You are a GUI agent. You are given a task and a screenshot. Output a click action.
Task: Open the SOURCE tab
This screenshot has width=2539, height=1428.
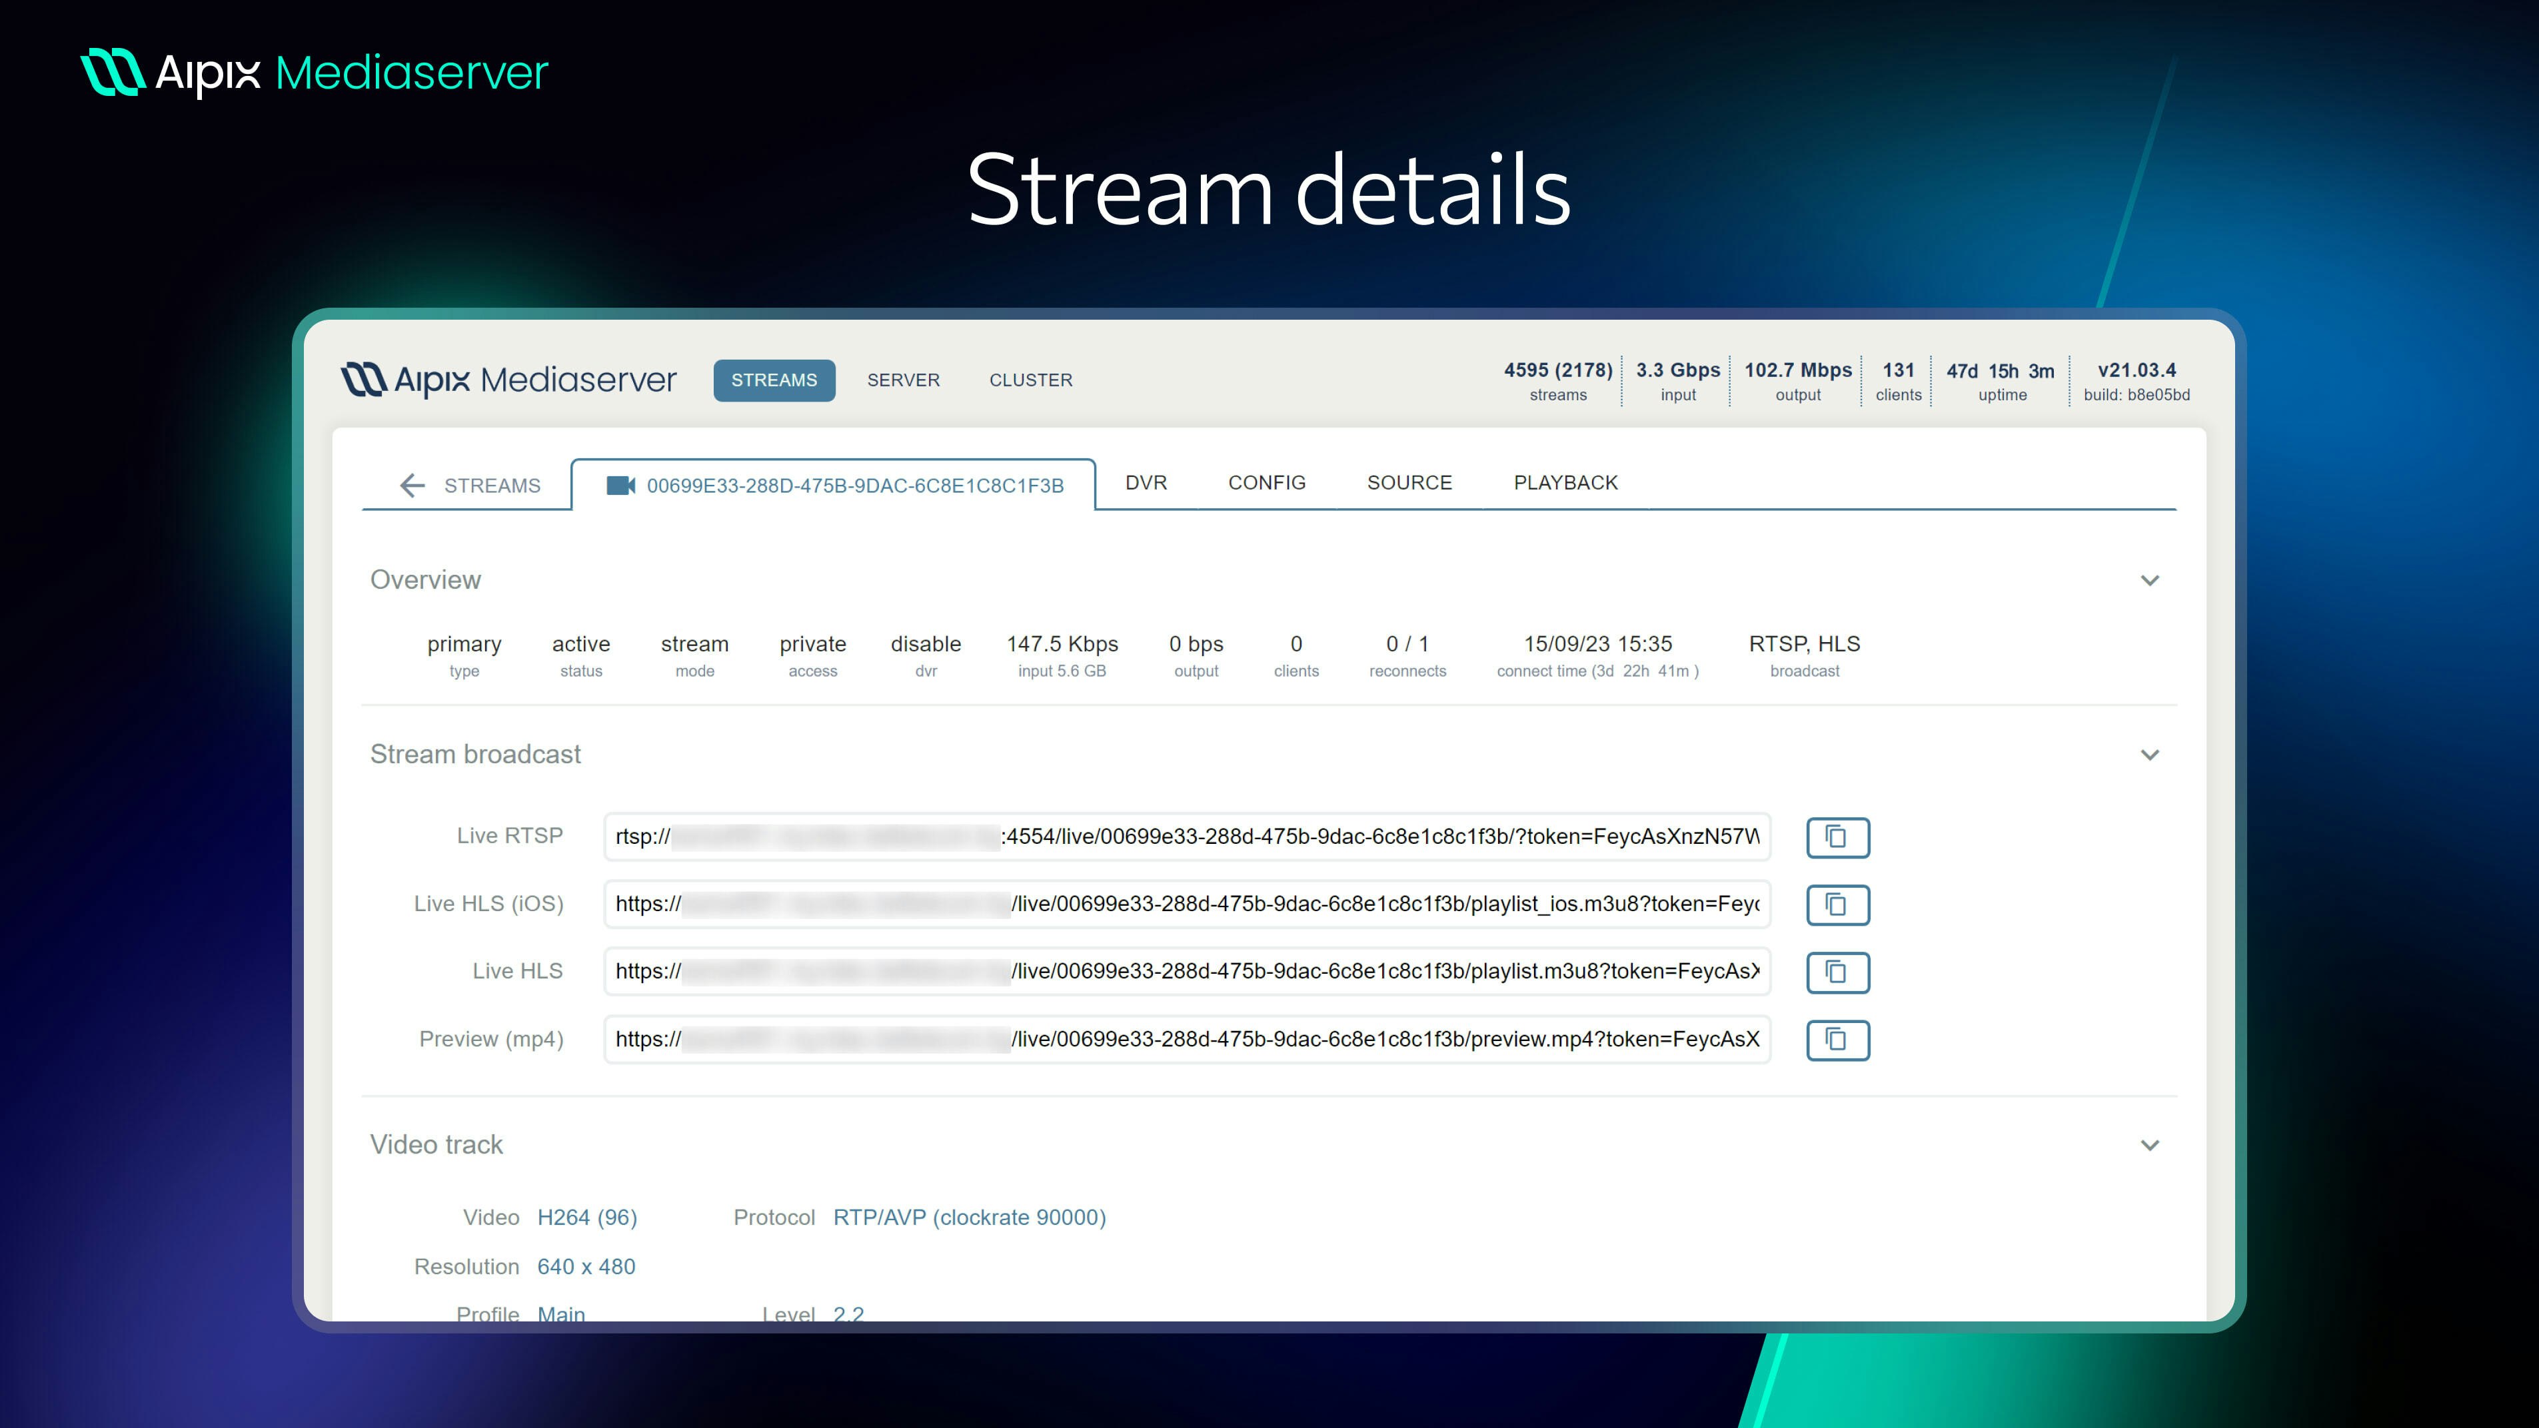1409,483
